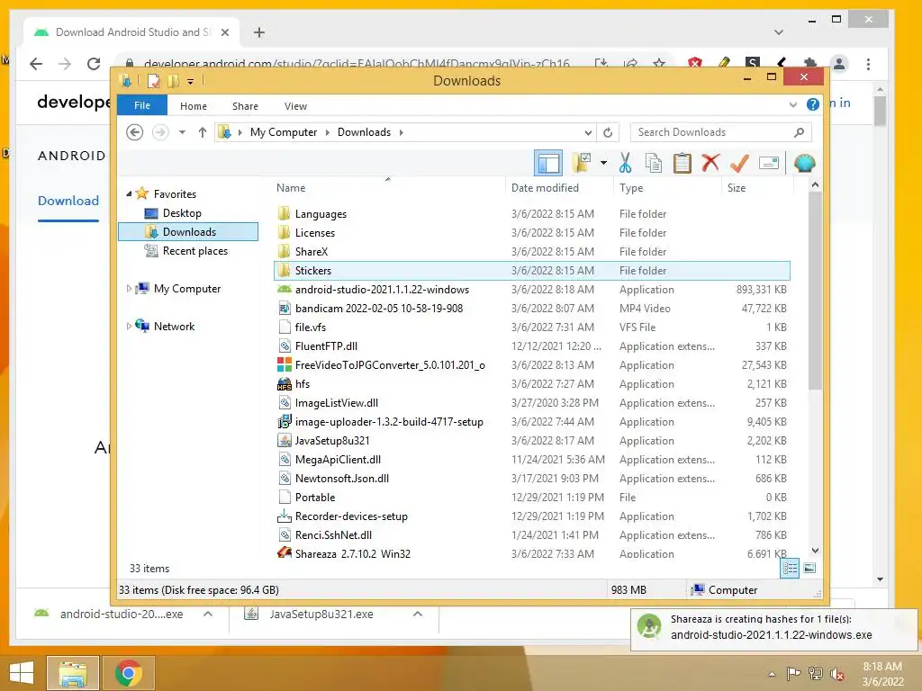The image size is (922, 691).
Task: Click the Search Downloads field
Action: [721, 132]
